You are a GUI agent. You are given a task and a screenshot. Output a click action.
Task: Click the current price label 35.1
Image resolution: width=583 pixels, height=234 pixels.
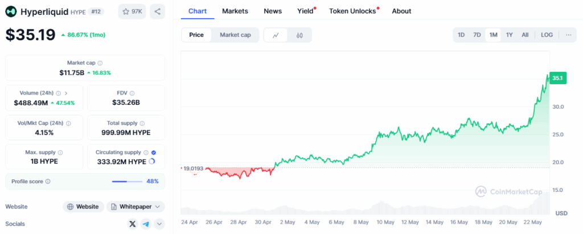pyautogui.click(x=558, y=78)
